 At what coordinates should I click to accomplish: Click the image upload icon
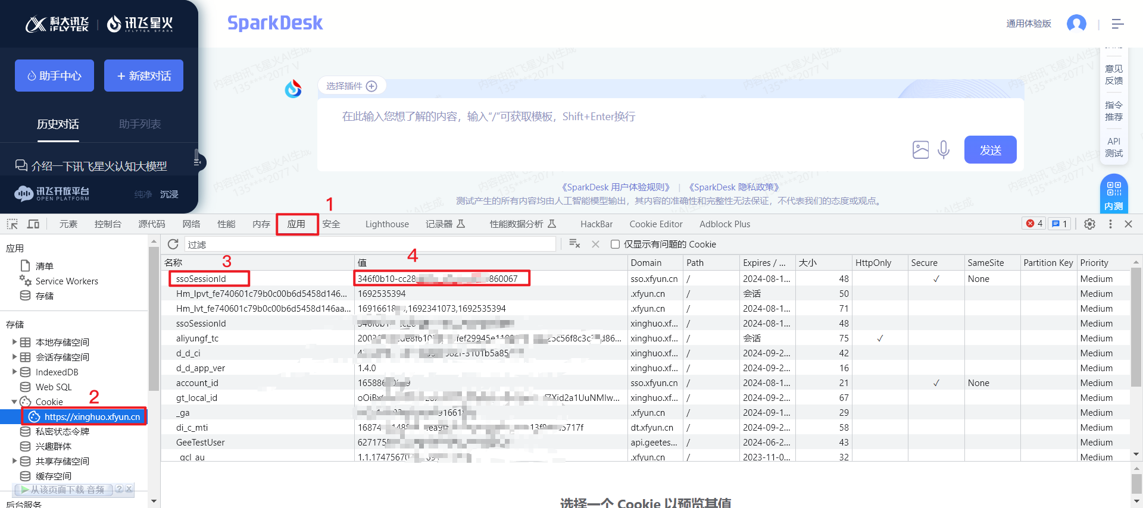920,149
